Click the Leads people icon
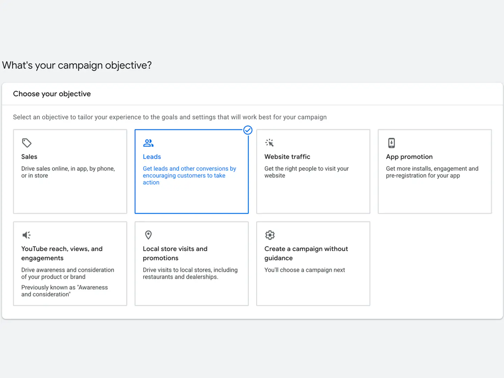504x378 pixels. point(148,143)
